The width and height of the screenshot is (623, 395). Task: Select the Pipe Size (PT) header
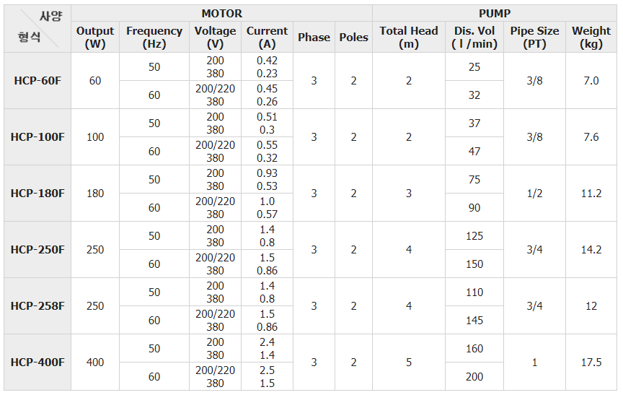pos(534,37)
